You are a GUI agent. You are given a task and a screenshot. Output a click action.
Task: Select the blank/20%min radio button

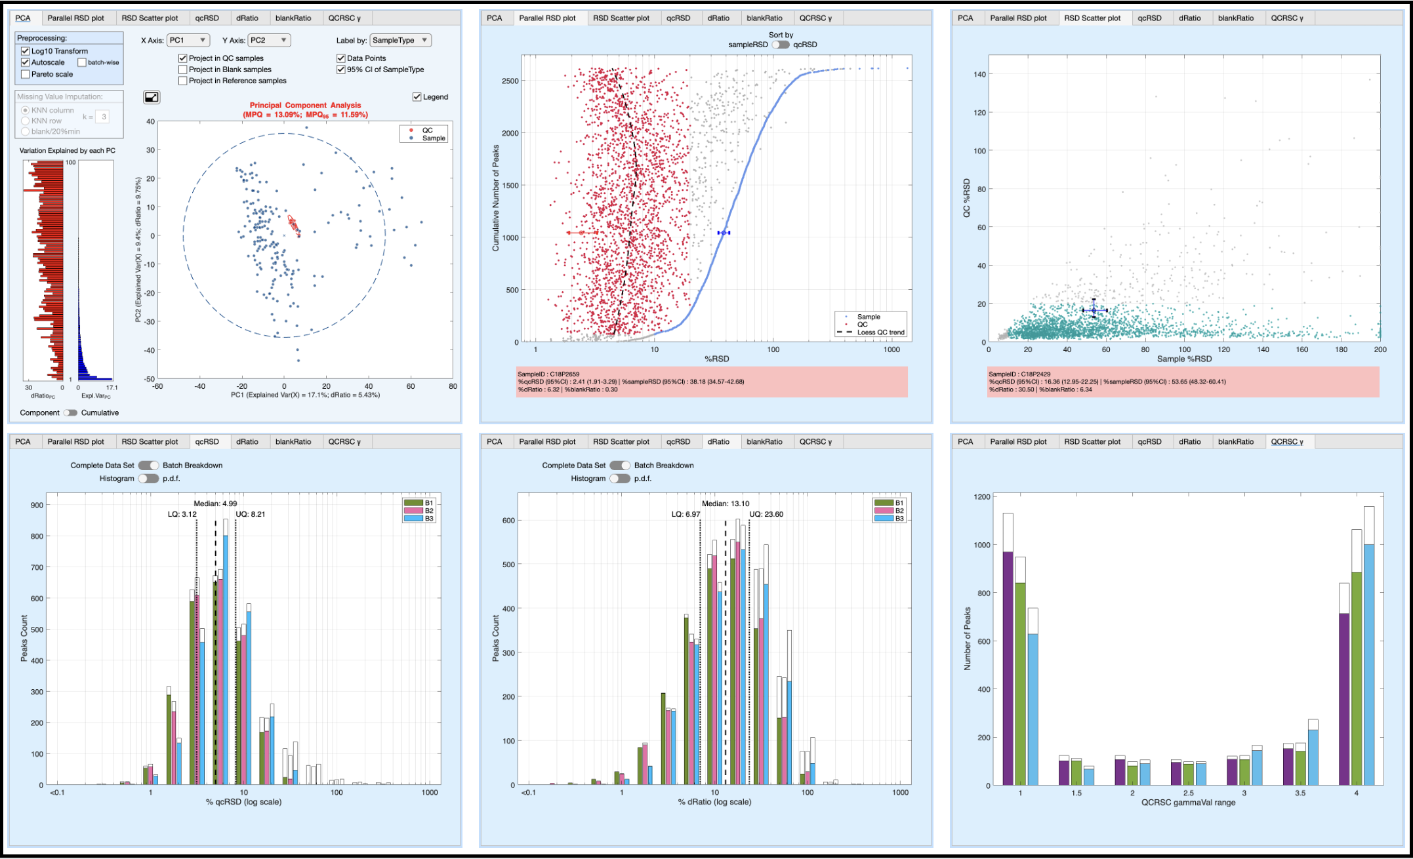tap(26, 131)
